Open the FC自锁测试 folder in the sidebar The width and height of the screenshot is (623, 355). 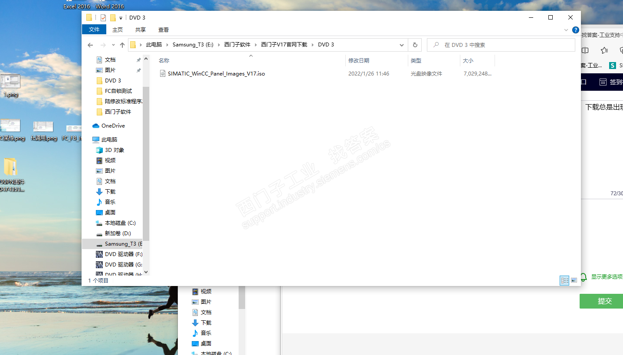coord(118,91)
